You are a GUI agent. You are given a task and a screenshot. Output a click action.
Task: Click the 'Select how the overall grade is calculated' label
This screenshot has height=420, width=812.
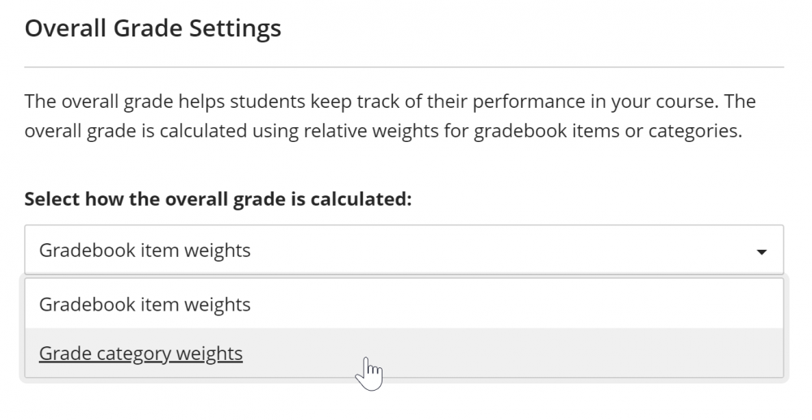coord(218,199)
